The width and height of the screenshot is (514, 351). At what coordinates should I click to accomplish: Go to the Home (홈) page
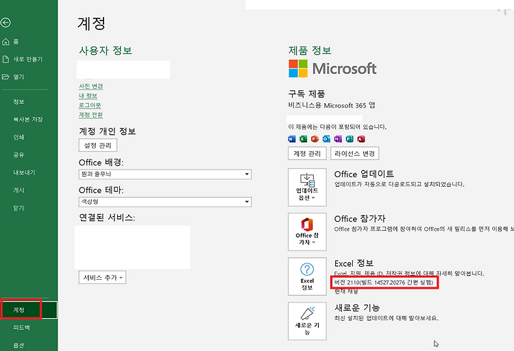pyautogui.click(x=10, y=42)
